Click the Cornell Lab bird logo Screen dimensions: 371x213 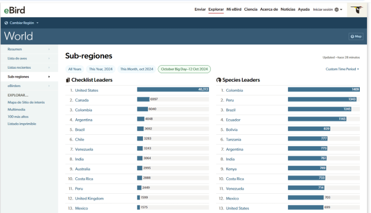point(359,10)
